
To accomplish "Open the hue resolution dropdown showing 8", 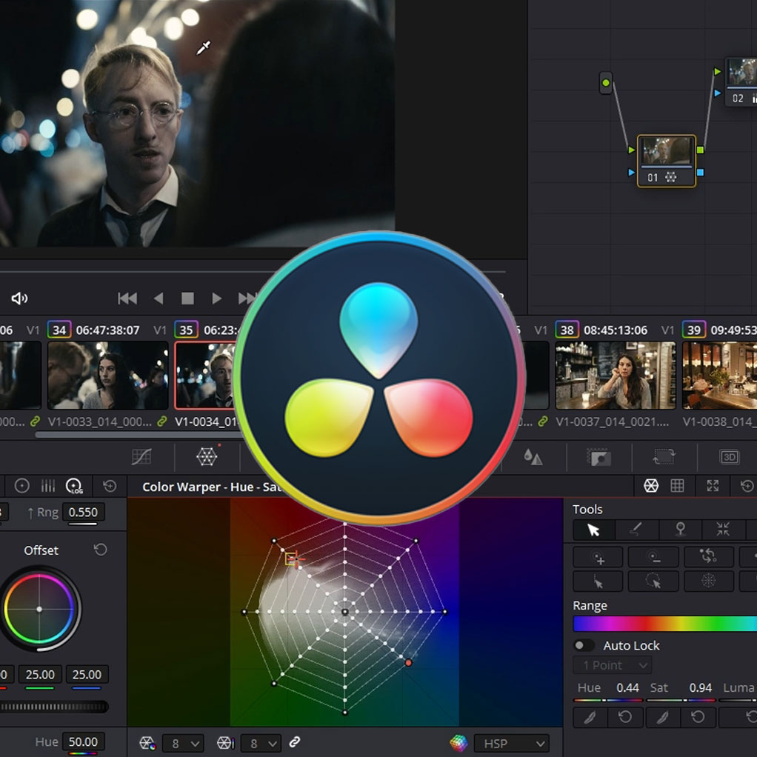I will pyautogui.click(x=184, y=743).
